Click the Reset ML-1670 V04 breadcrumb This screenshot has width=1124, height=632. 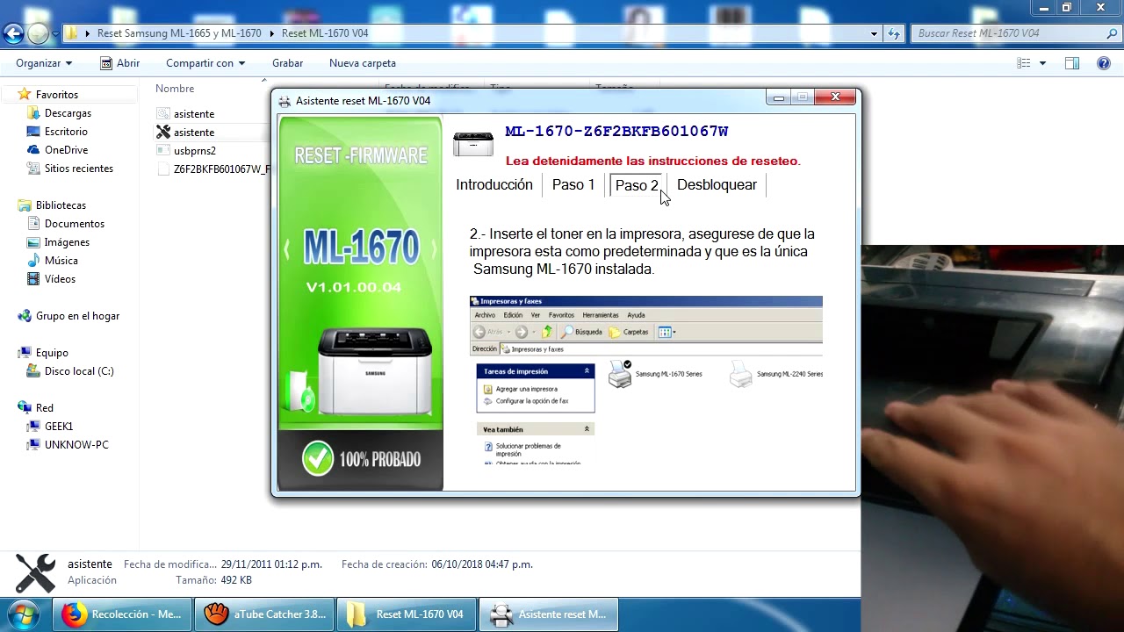point(325,33)
